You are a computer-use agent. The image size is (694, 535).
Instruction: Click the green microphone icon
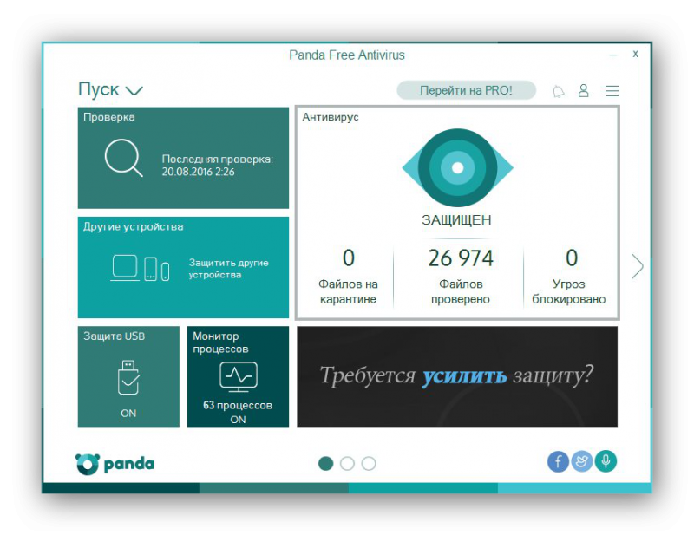pyautogui.click(x=606, y=461)
